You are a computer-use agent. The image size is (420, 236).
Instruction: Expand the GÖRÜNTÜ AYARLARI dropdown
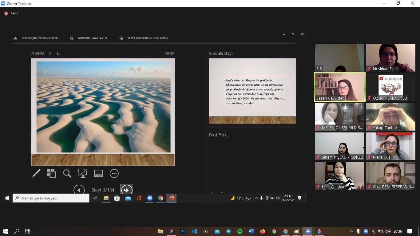pyautogui.click(x=92, y=38)
